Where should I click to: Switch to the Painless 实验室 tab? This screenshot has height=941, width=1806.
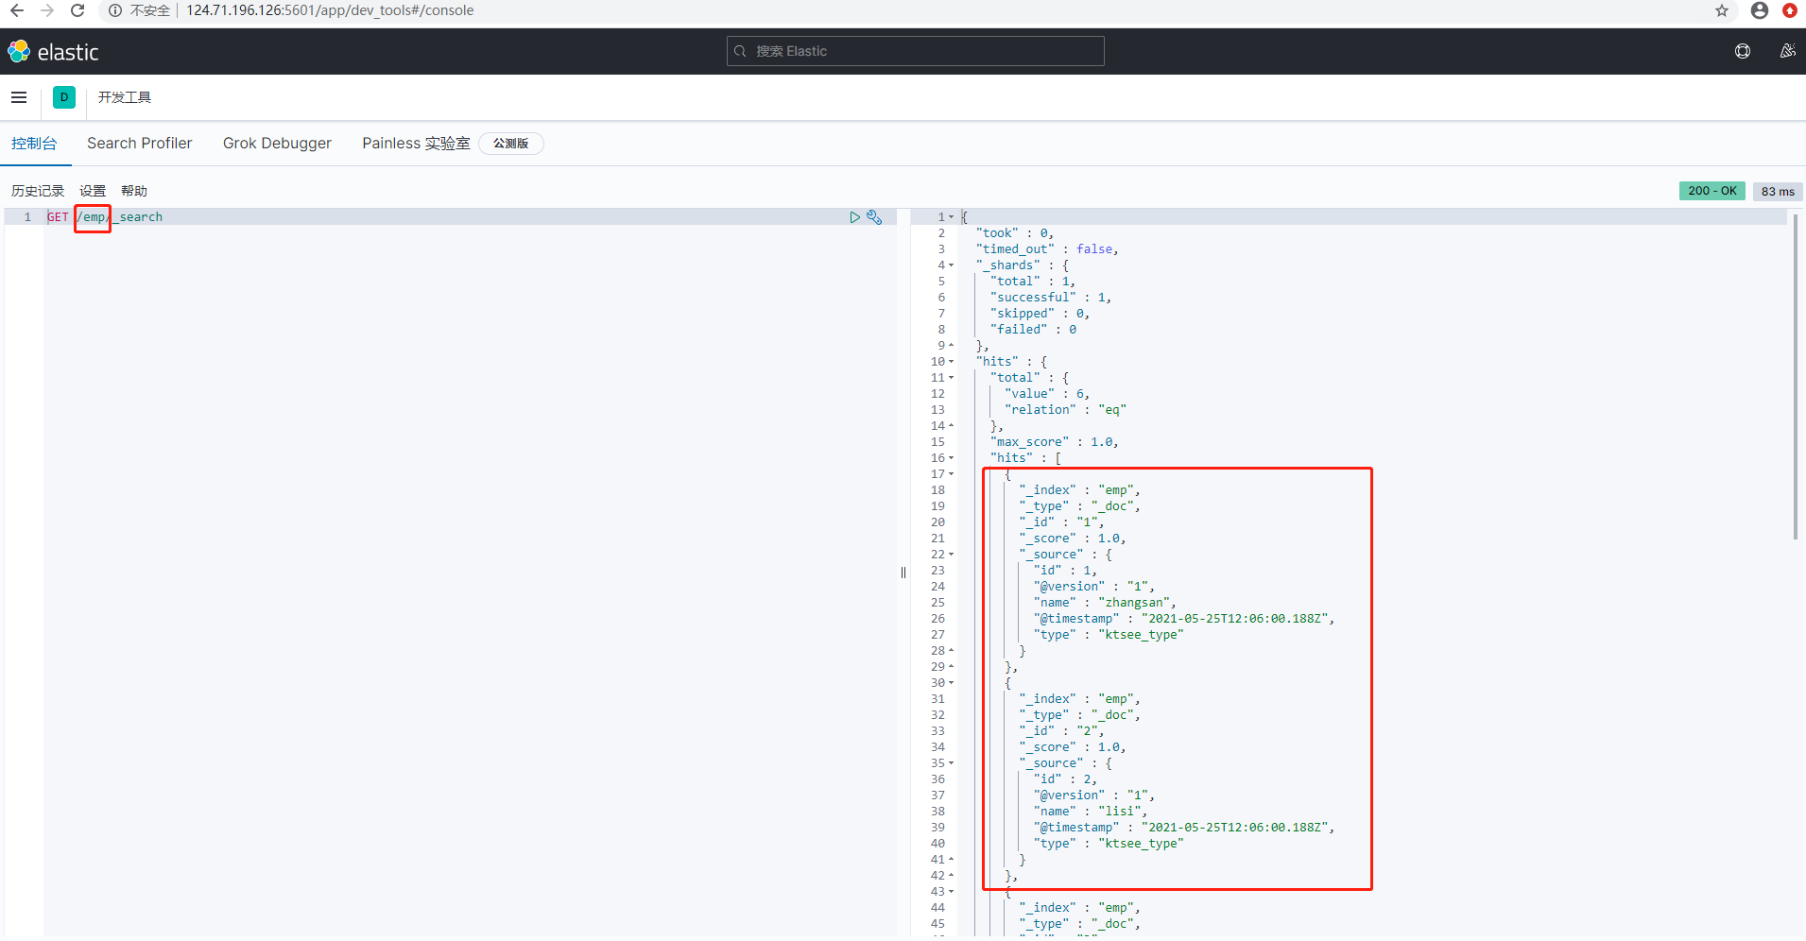[x=416, y=144]
